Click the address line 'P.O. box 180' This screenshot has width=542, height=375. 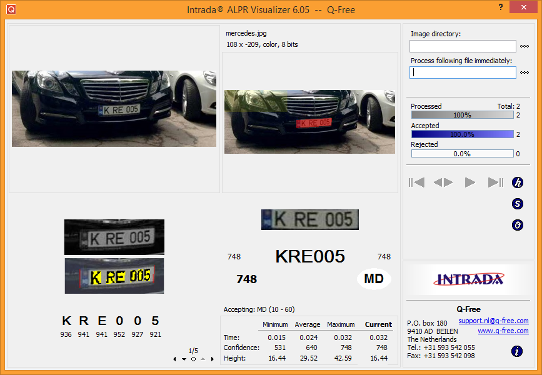click(427, 323)
